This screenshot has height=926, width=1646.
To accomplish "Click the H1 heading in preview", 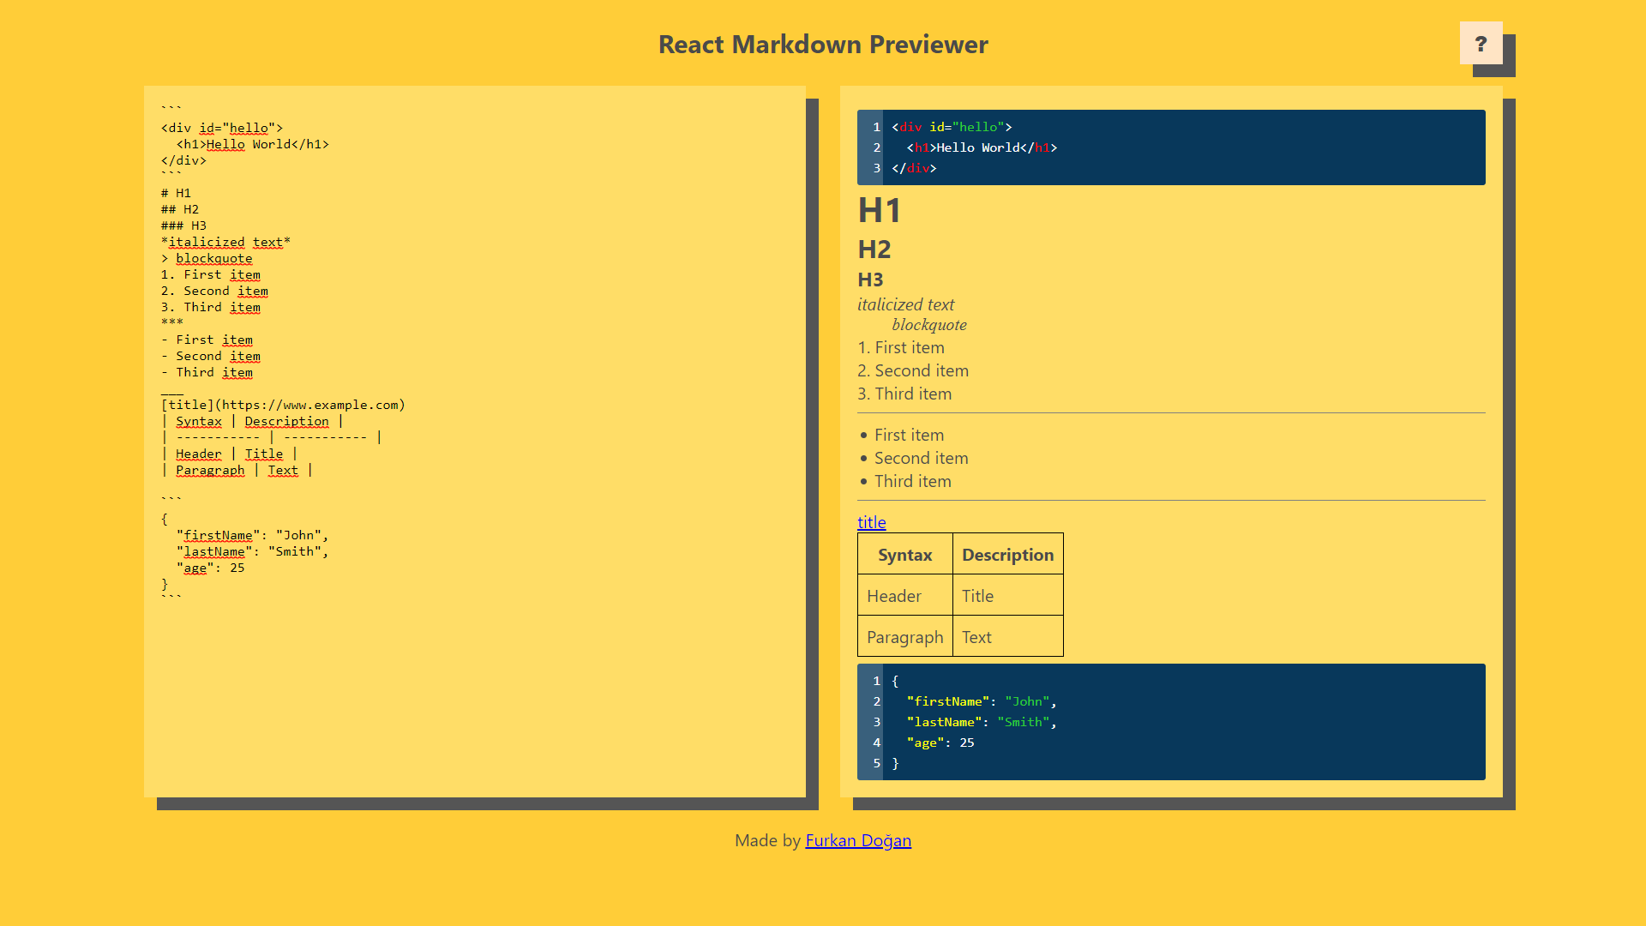I will (880, 210).
